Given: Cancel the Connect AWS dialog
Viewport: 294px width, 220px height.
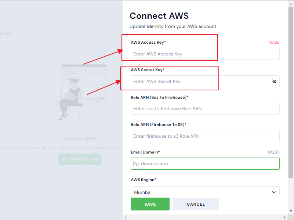Looking at the screenshot, I should (x=196, y=204).
